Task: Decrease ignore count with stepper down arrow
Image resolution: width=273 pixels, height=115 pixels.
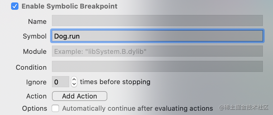Action: pyautogui.click(x=74, y=84)
